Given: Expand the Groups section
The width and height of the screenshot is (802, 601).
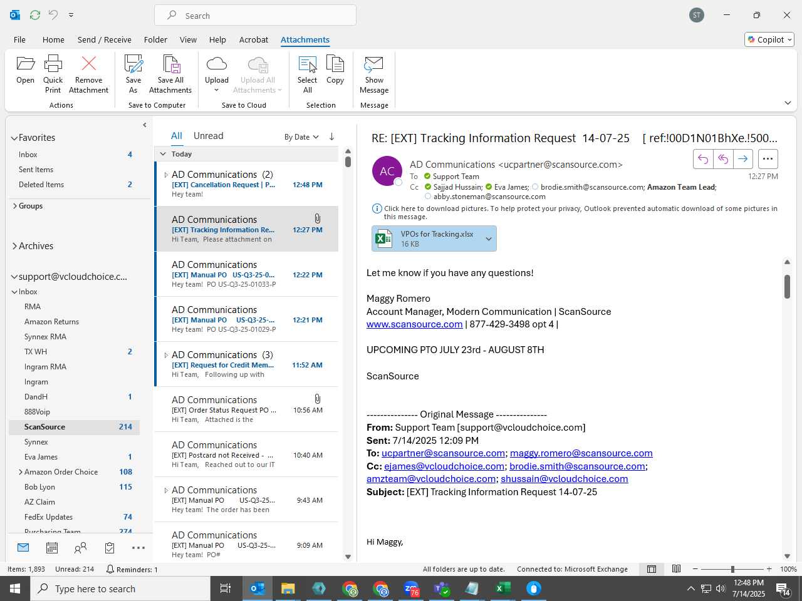Looking at the screenshot, I should [x=14, y=206].
